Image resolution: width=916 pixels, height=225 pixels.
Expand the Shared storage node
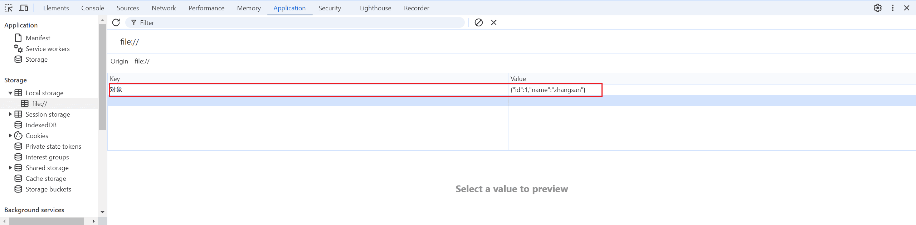click(10, 168)
